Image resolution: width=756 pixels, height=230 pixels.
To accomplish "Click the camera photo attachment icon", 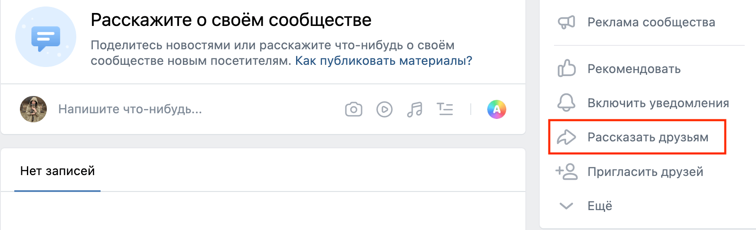I will click(x=354, y=109).
